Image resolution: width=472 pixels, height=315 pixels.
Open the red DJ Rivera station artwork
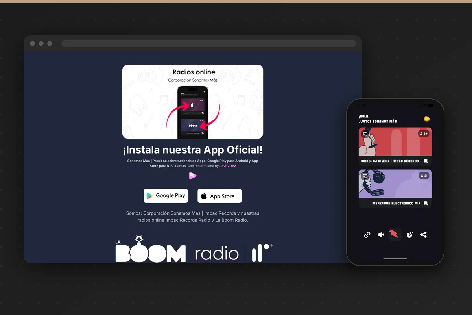pyautogui.click(x=395, y=141)
